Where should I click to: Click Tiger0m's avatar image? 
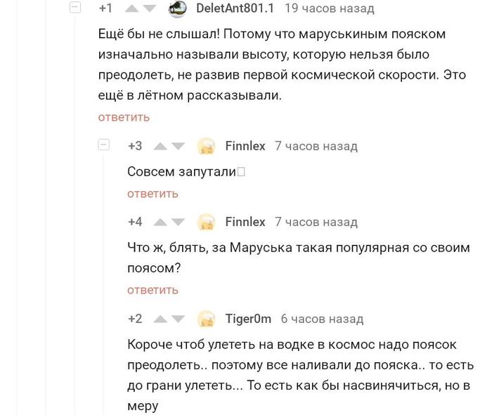point(207,319)
